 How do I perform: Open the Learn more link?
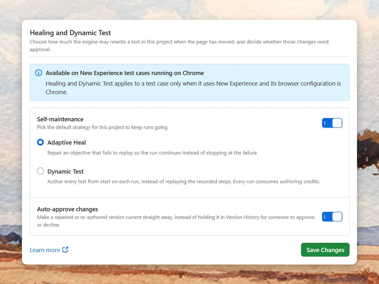coord(45,250)
